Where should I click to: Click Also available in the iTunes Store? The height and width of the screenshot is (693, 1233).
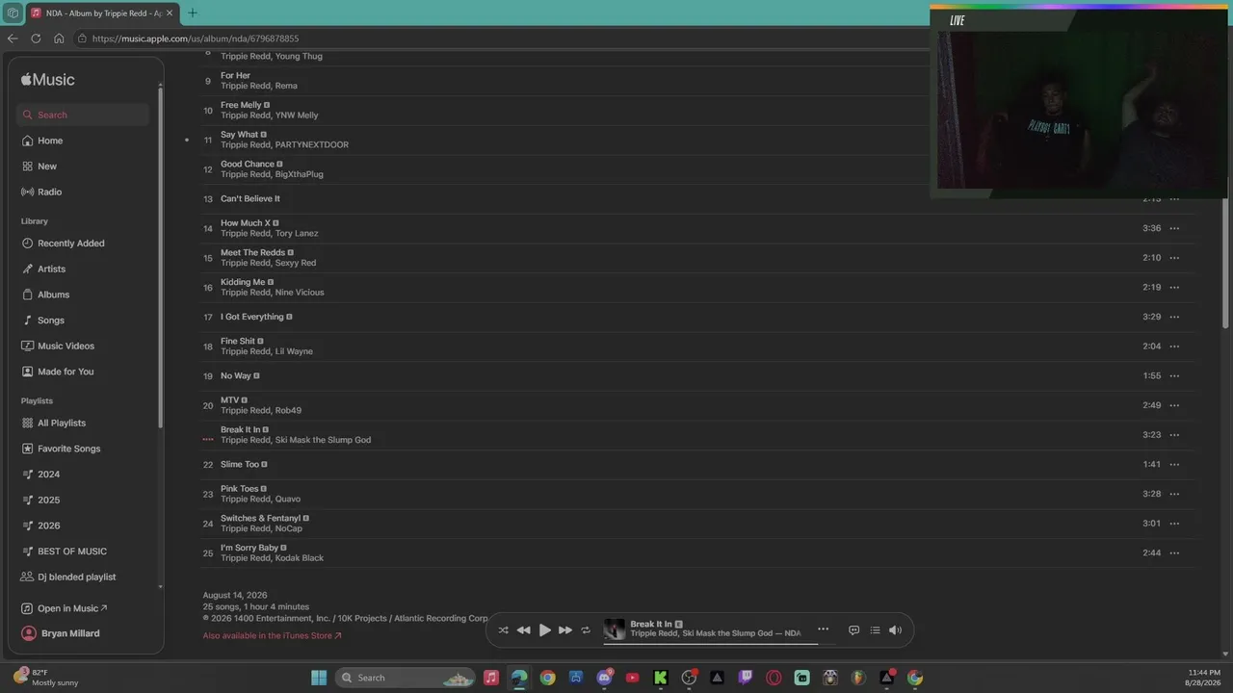pyautogui.click(x=272, y=635)
